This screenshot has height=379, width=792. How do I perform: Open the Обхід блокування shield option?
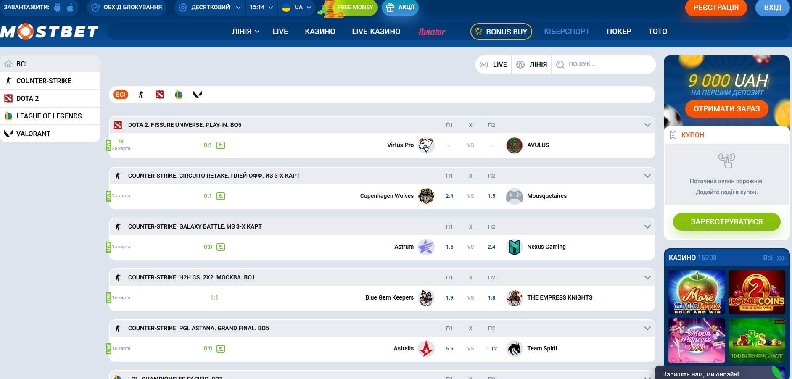pos(127,8)
